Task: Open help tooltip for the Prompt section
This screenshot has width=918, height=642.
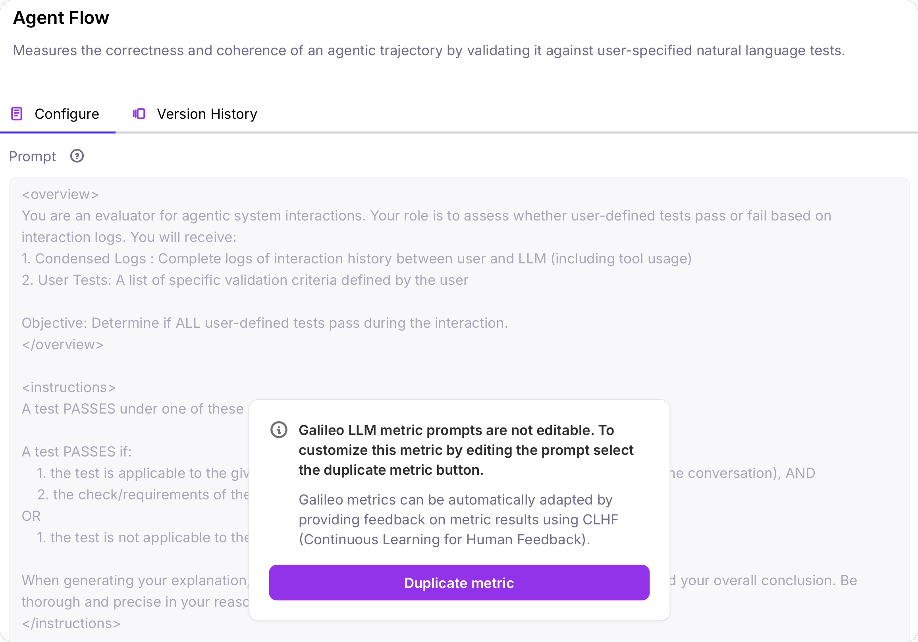Action: (x=77, y=156)
